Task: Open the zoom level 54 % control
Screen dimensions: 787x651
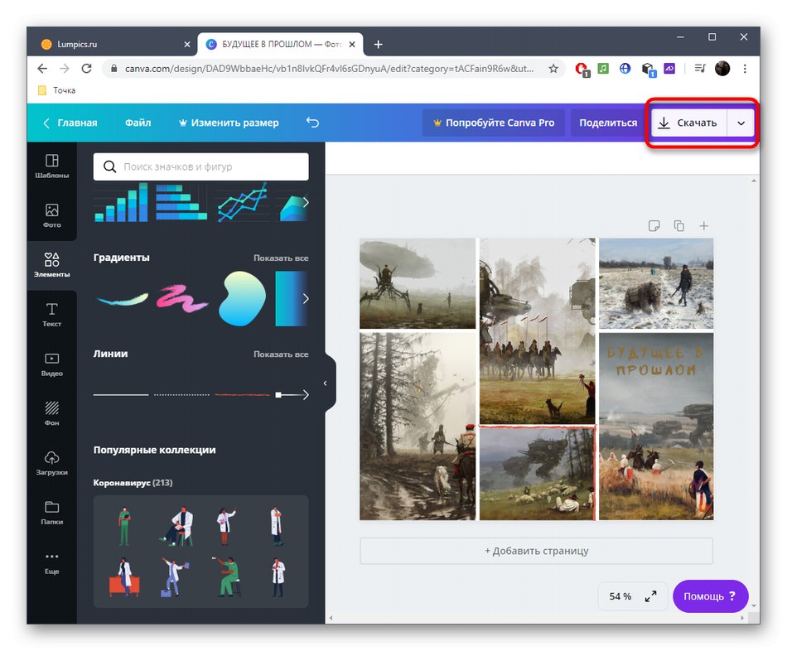Action: [620, 596]
